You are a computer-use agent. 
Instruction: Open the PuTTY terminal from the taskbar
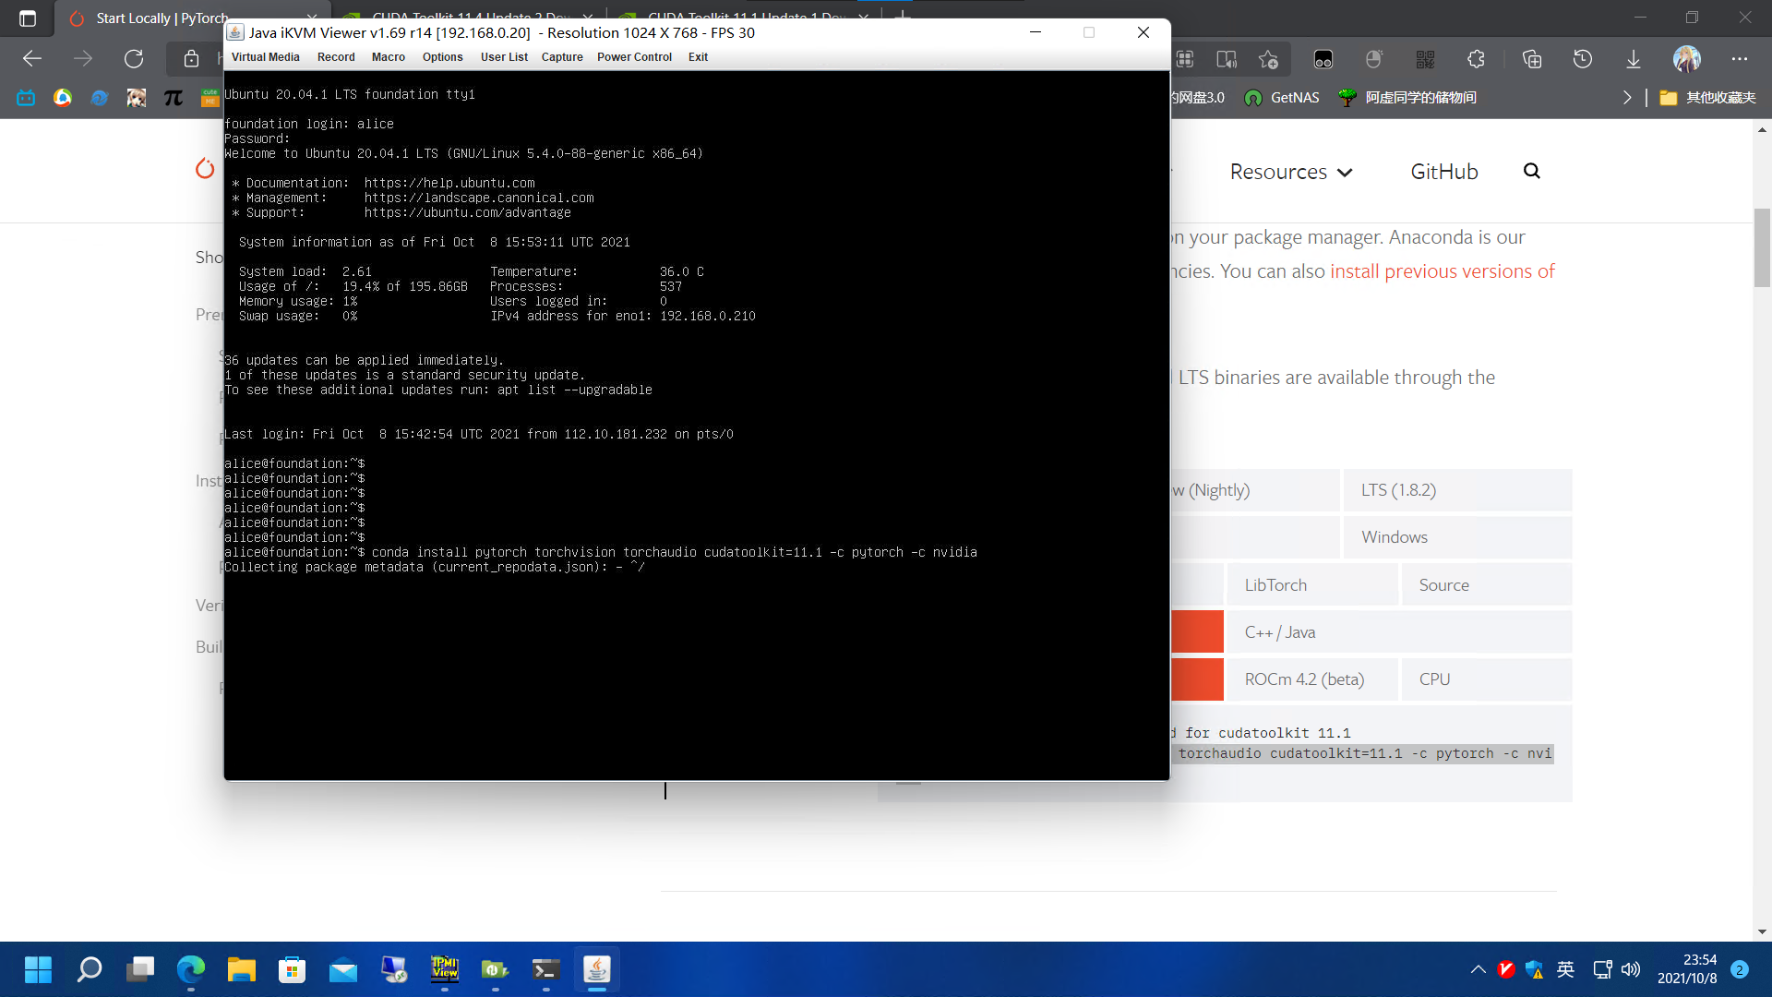546,969
